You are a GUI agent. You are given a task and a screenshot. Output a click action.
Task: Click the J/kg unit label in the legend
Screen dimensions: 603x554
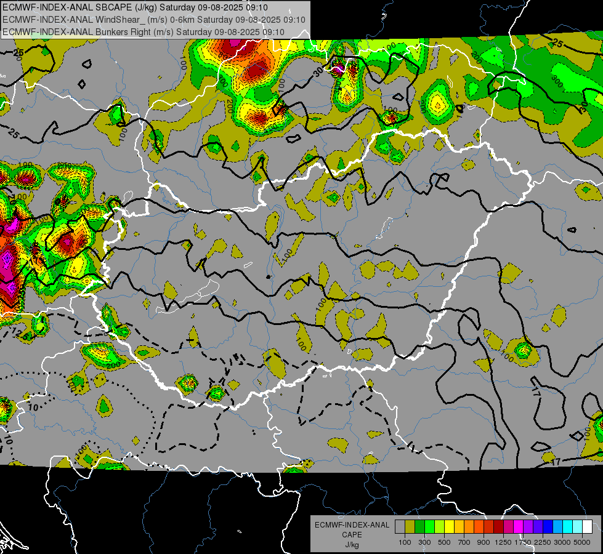click(x=352, y=545)
